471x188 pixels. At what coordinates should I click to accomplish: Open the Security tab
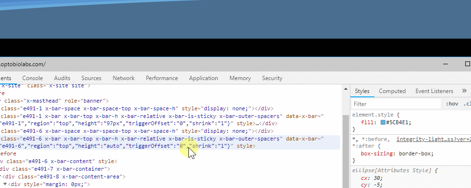pos(272,78)
